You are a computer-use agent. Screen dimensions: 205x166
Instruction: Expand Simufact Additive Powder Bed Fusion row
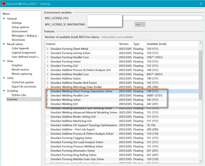click(x=48, y=83)
